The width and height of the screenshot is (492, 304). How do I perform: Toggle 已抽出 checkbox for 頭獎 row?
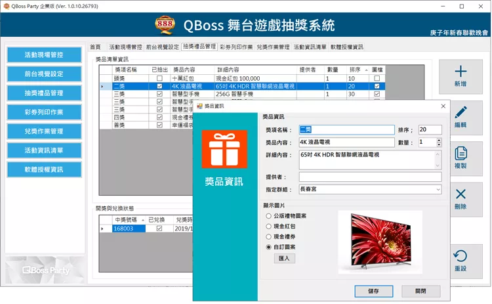click(x=159, y=78)
